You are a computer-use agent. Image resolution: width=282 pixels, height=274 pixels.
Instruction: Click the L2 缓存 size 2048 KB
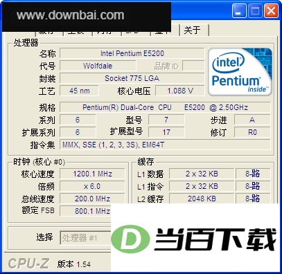(202, 199)
